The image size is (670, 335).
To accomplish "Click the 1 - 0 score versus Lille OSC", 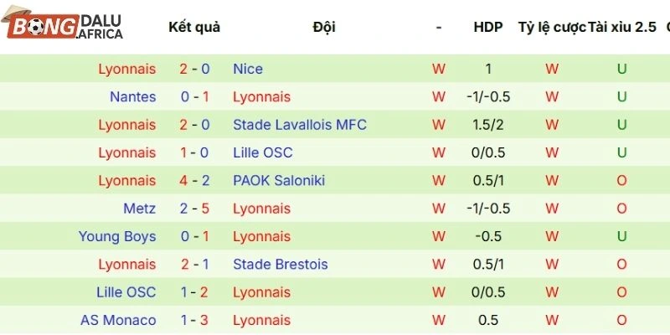I will pyautogui.click(x=194, y=152).
